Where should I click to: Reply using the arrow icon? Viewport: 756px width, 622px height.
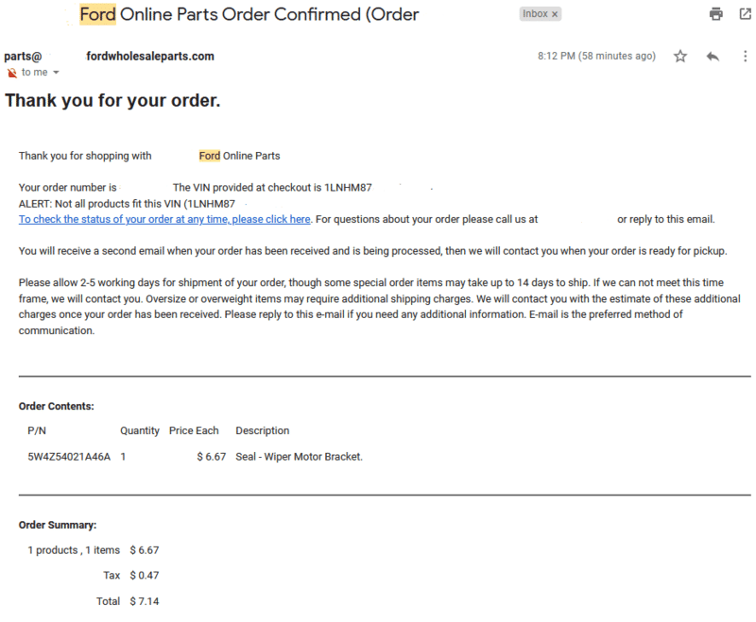coord(713,57)
